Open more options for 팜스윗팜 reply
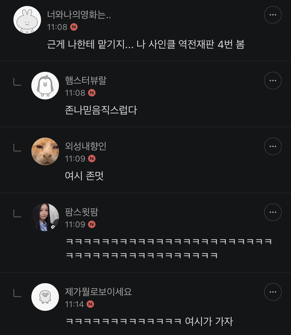Viewport: 291px width, 335px height. pyautogui.click(x=273, y=212)
